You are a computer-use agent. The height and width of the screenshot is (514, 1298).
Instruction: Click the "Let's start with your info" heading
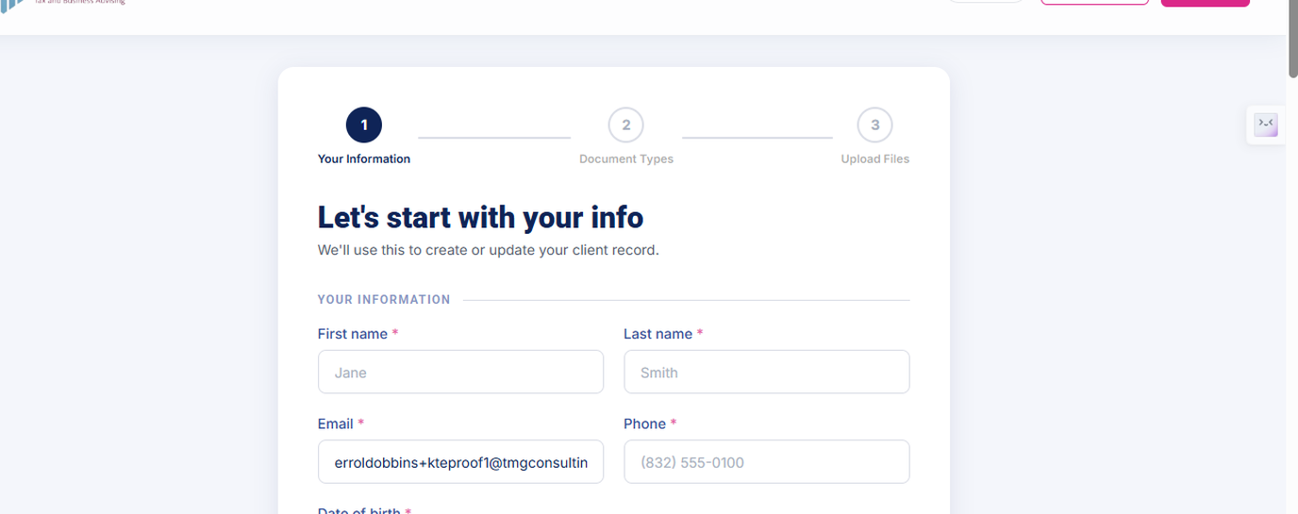(480, 217)
